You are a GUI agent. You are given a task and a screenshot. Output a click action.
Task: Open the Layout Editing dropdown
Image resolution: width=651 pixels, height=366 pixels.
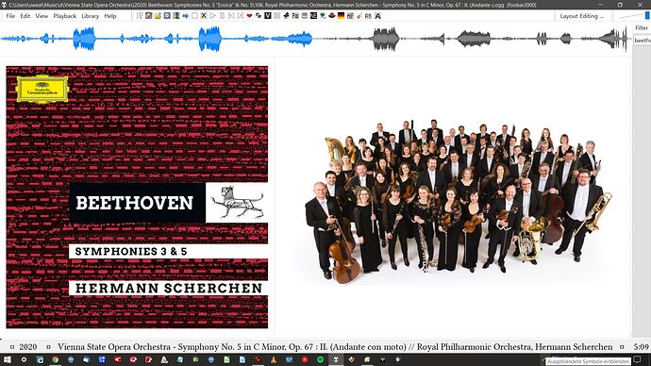pos(582,16)
